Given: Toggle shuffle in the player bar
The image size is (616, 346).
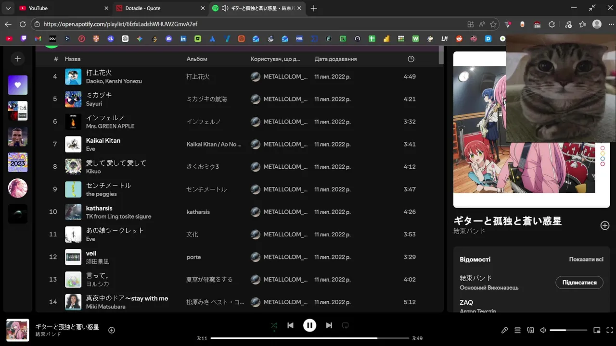Looking at the screenshot, I should pyautogui.click(x=274, y=325).
